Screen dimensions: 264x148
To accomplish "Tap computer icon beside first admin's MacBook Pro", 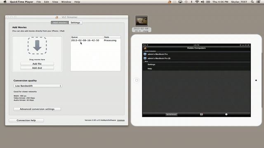I will pyautogui.click(x=145, y=54).
